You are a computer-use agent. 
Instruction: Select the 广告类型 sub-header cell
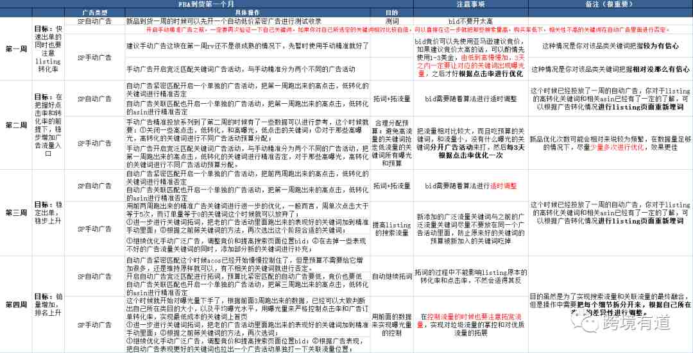click(94, 13)
